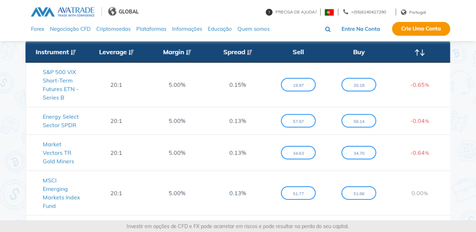The image size is (476, 232).
Task: Click the Buy column header
Action: 359,52
